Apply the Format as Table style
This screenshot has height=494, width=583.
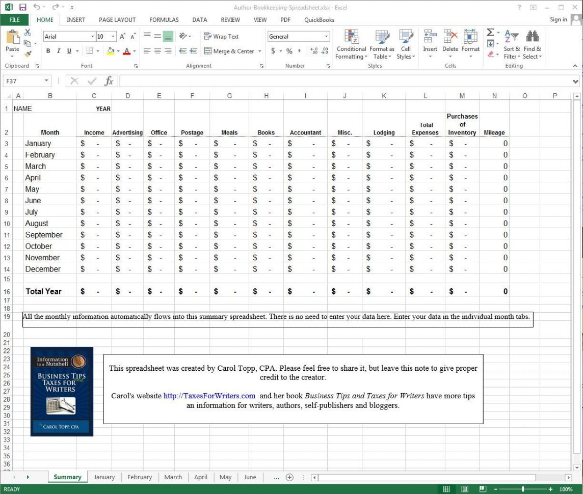pos(382,45)
